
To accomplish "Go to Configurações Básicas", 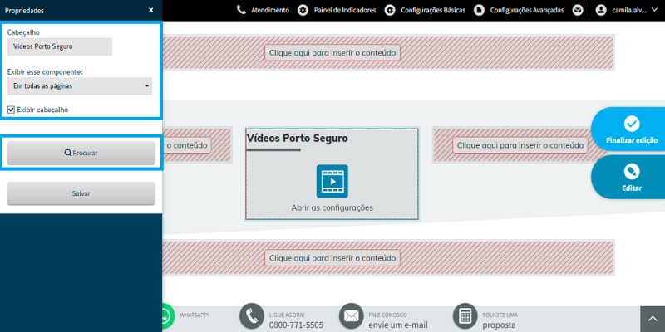I will point(424,10).
